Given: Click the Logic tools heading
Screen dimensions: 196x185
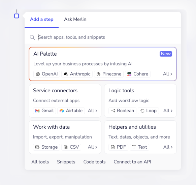Looking at the screenshot, I should 121,91.
